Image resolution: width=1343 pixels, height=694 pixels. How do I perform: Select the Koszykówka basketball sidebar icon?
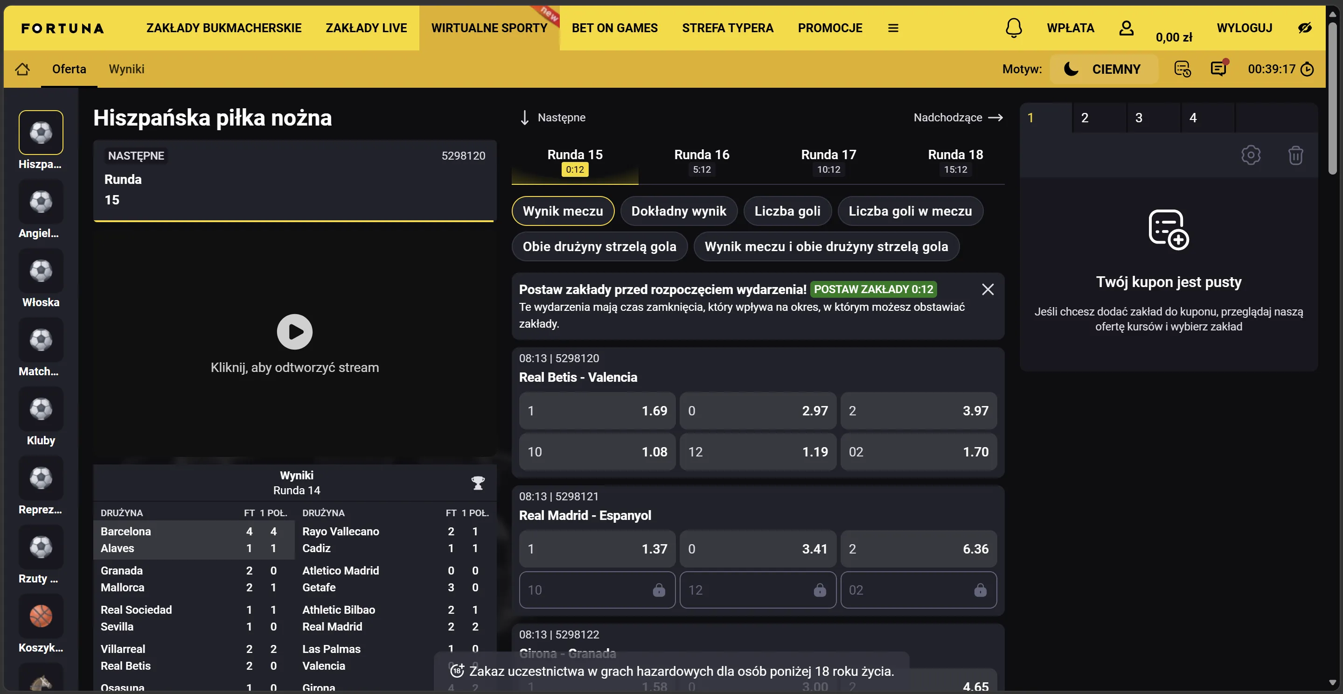coord(41,616)
